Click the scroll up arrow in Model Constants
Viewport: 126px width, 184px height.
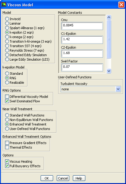pyautogui.click(x=109, y=17)
